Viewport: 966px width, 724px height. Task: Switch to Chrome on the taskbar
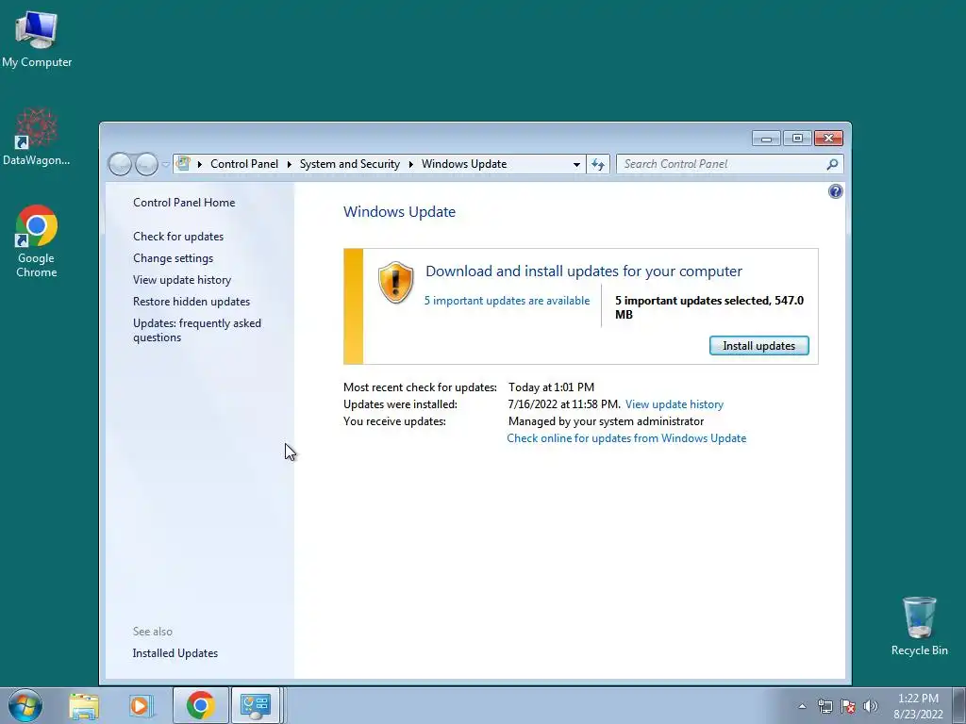[200, 705]
